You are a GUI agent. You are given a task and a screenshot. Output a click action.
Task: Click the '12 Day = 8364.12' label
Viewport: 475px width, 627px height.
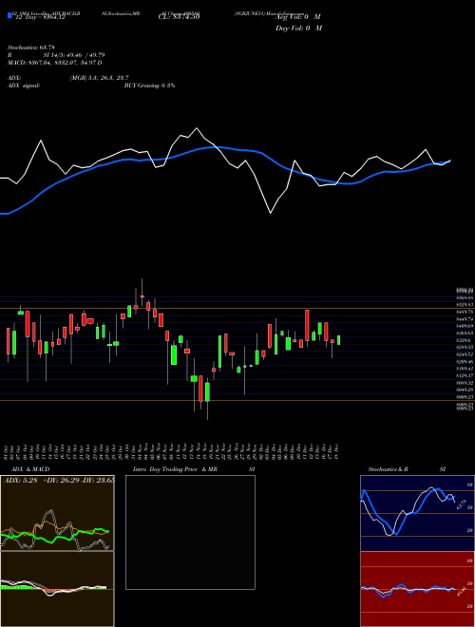tap(40, 18)
